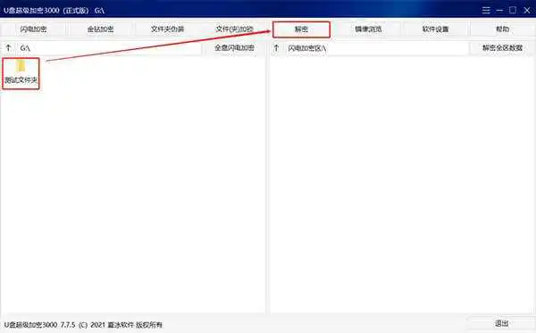Maximize the U盘超级加密3000 window

tap(513, 10)
